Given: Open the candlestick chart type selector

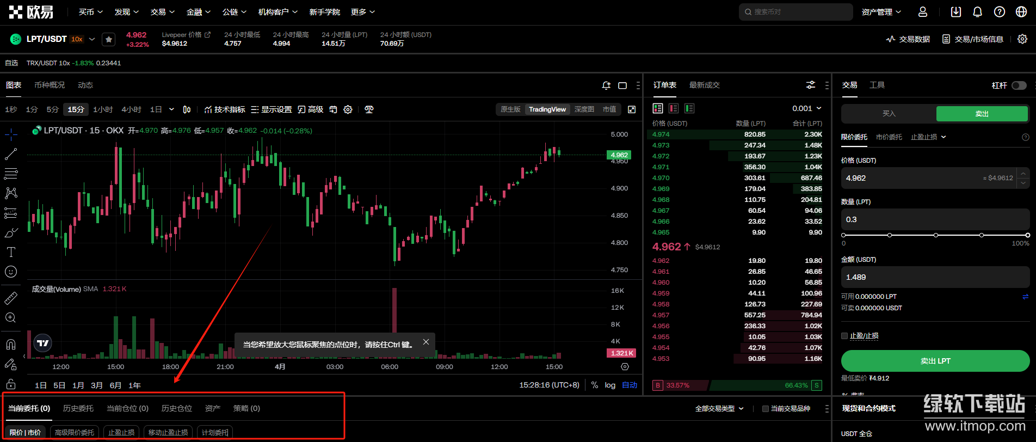Looking at the screenshot, I should [187, 109].
